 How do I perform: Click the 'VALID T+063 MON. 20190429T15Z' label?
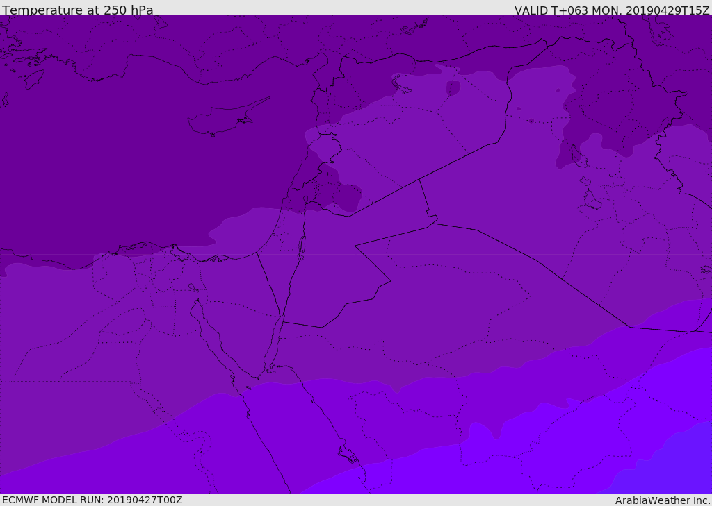tap(612, 10)
